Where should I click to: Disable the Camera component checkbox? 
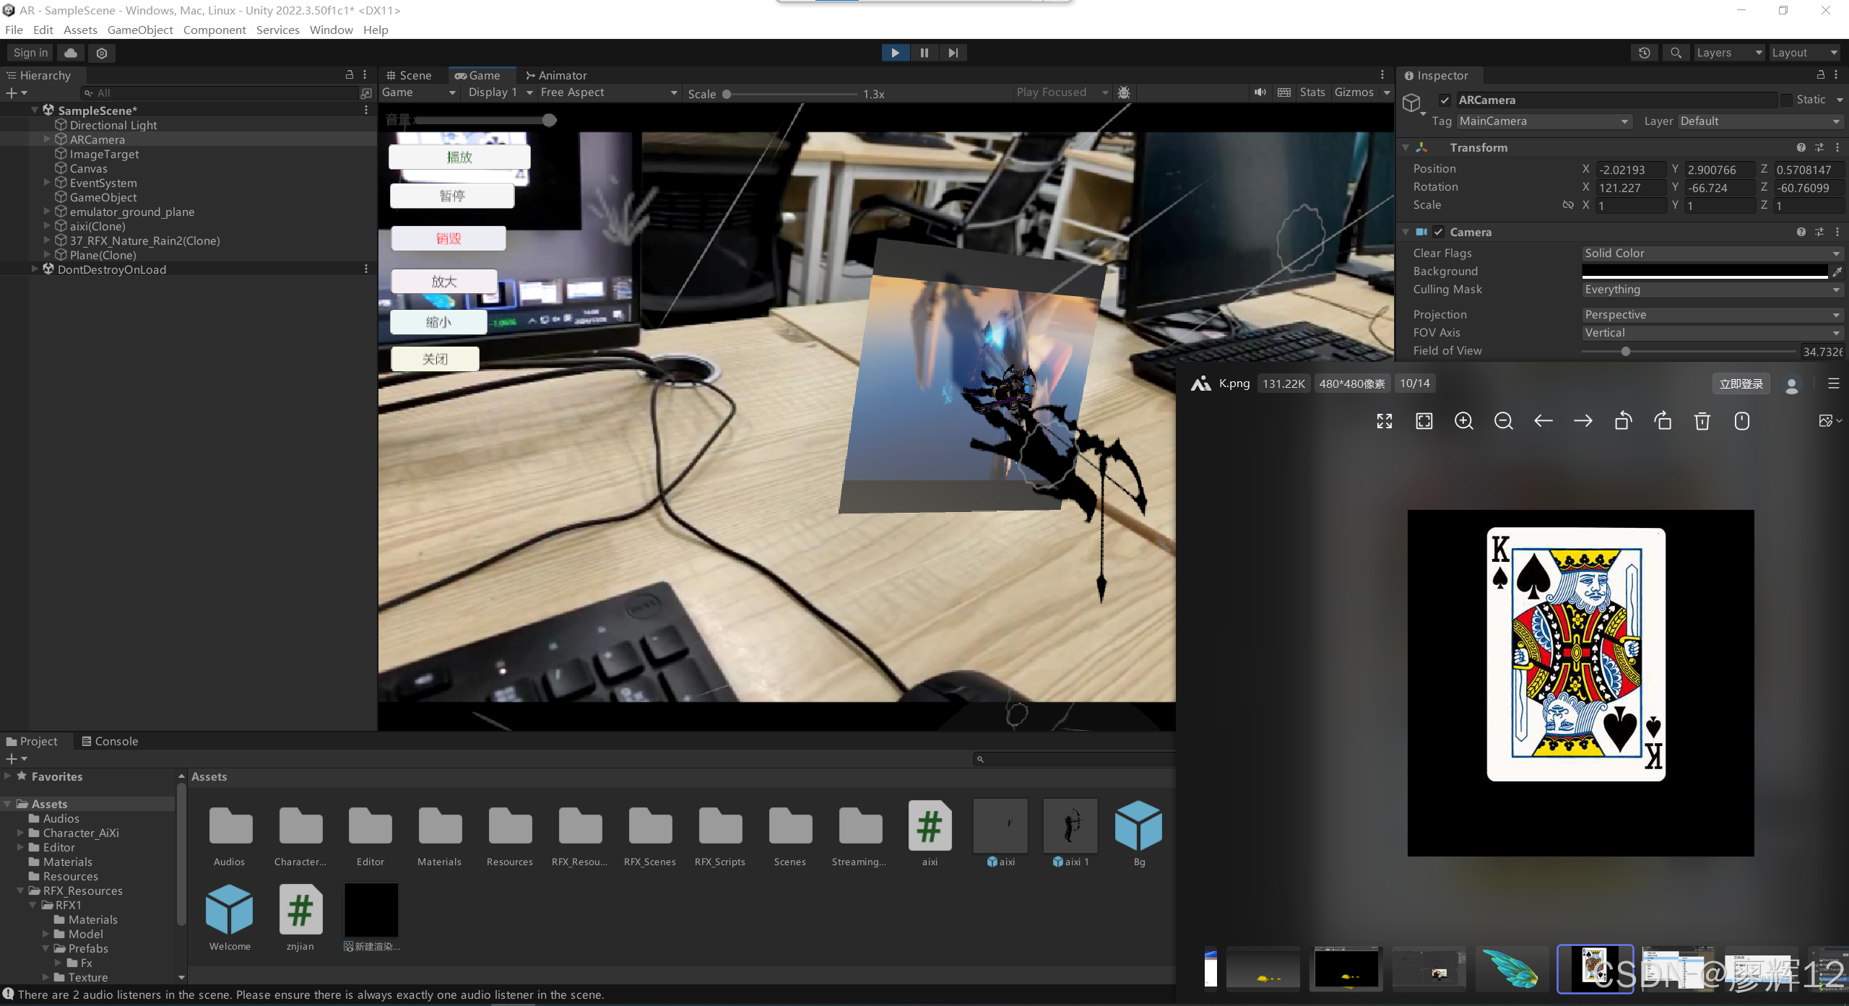[1439, 232]
